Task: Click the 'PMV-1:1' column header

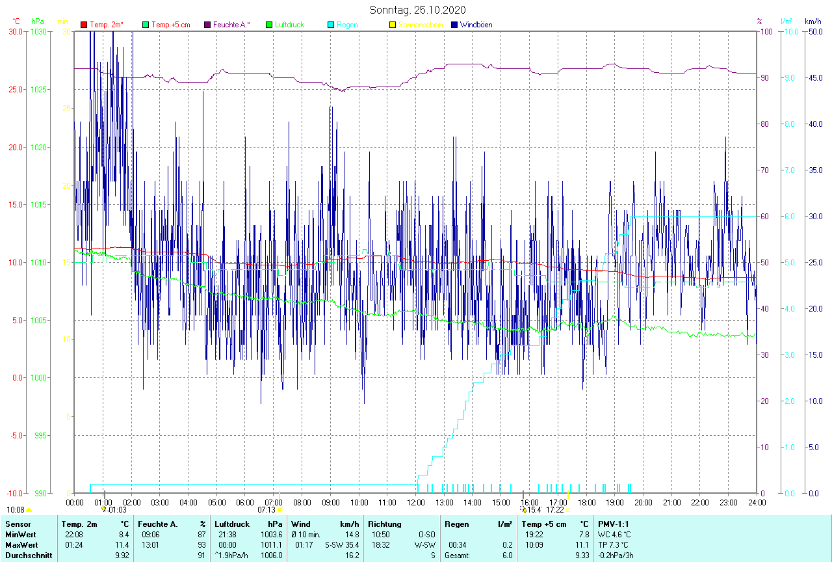Action: (x=613, y=524)
